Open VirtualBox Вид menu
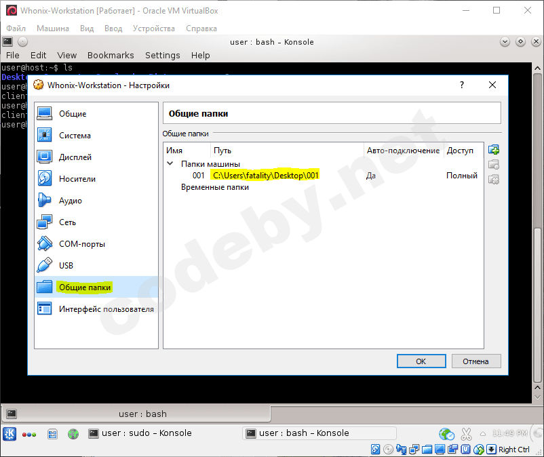The height and width of the screenshot is (457, 544). click(87, 28)
